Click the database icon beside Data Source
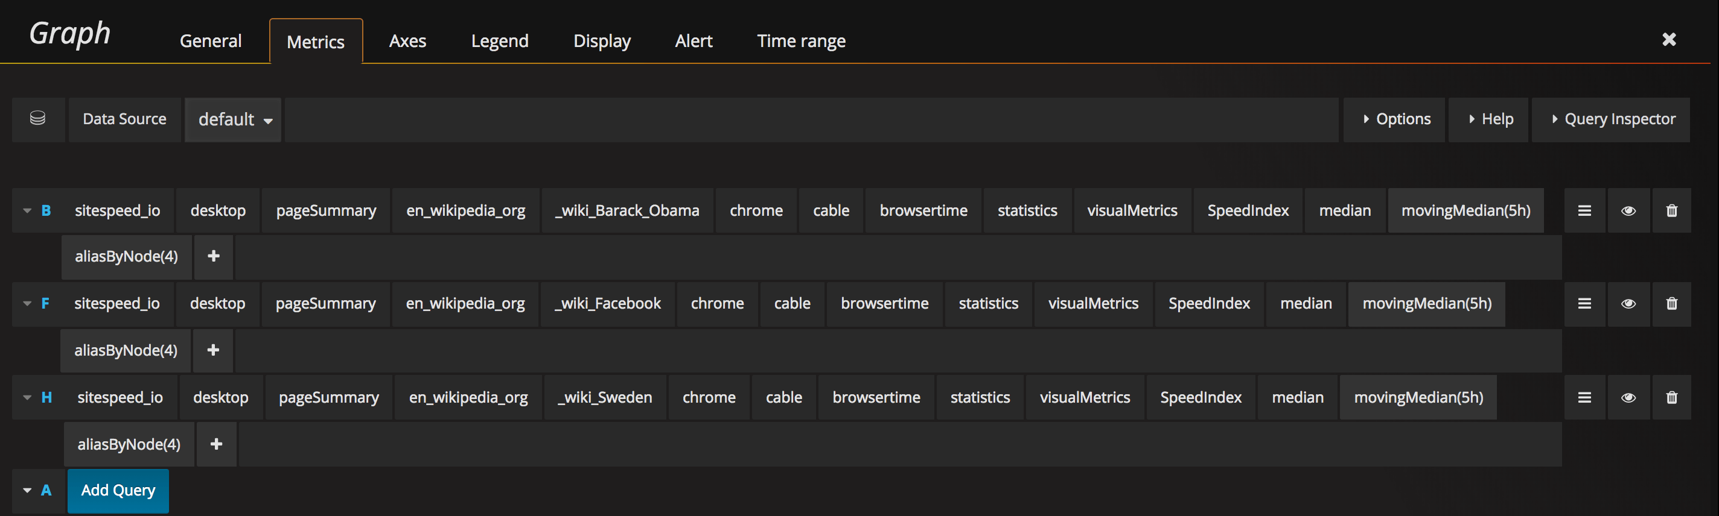This screenshot has width=1719, height=516. point(38,119)
